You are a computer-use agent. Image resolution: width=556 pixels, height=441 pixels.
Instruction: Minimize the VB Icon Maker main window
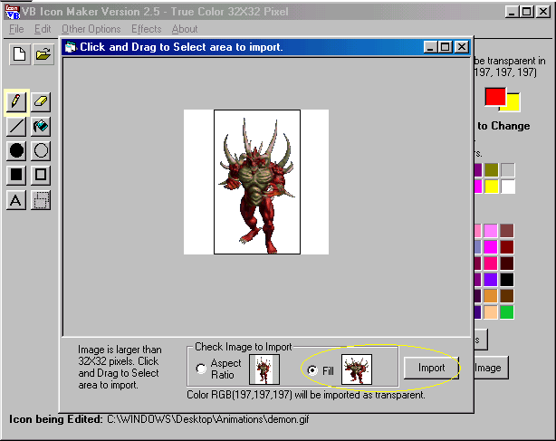(512, 12)
